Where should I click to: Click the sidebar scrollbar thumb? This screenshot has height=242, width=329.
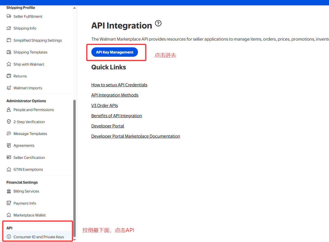[x=75, y=168]
